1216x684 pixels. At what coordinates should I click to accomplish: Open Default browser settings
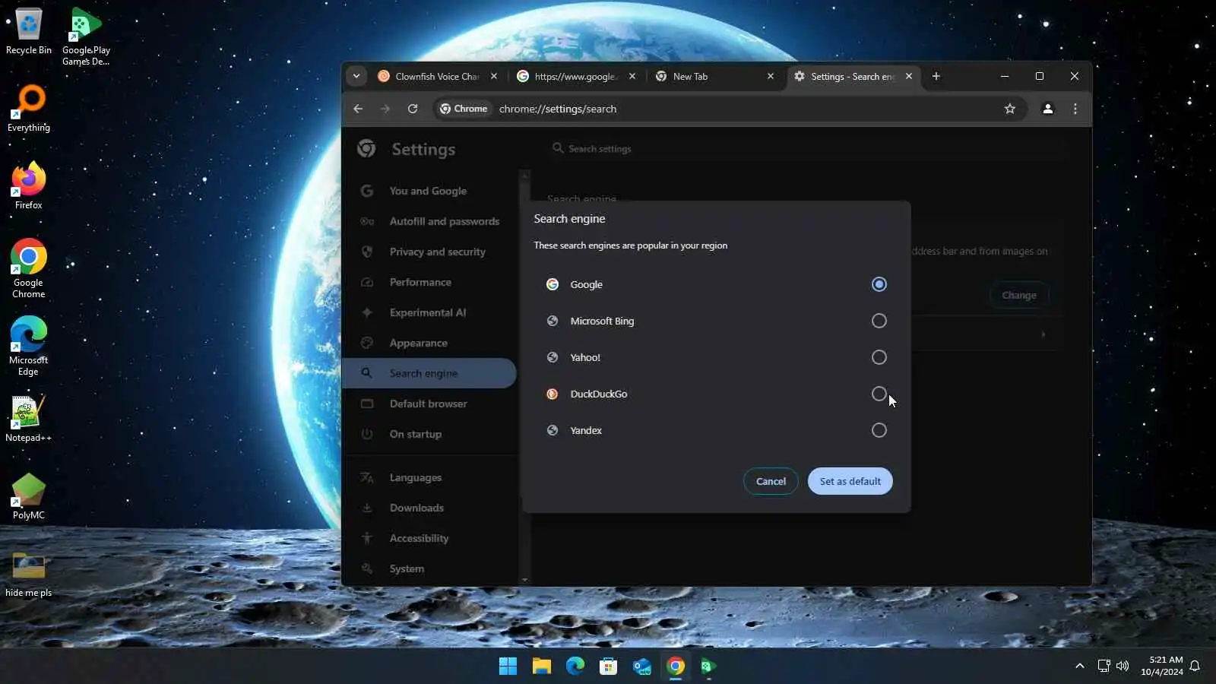click(x=429, y=404)
